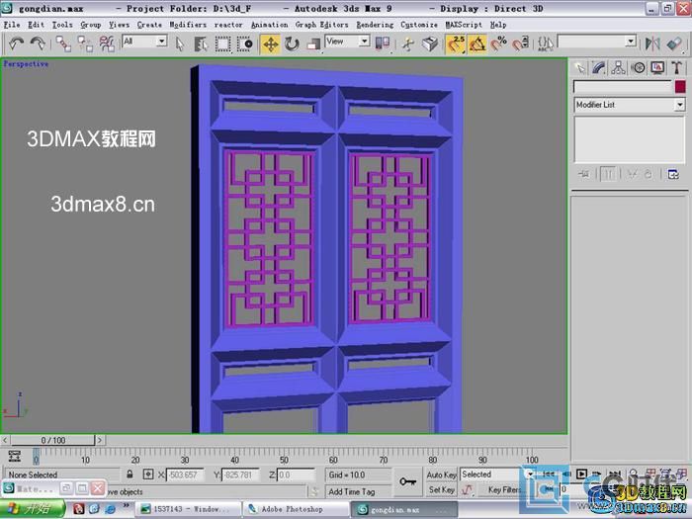Open the selection filter All dropdown
The height and width of the screenshot is (519, 692).
coord(144,42)
